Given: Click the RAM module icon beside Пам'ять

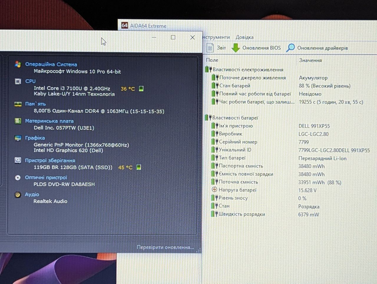Looking at the screenshot, I should click(x=18, y=104).
